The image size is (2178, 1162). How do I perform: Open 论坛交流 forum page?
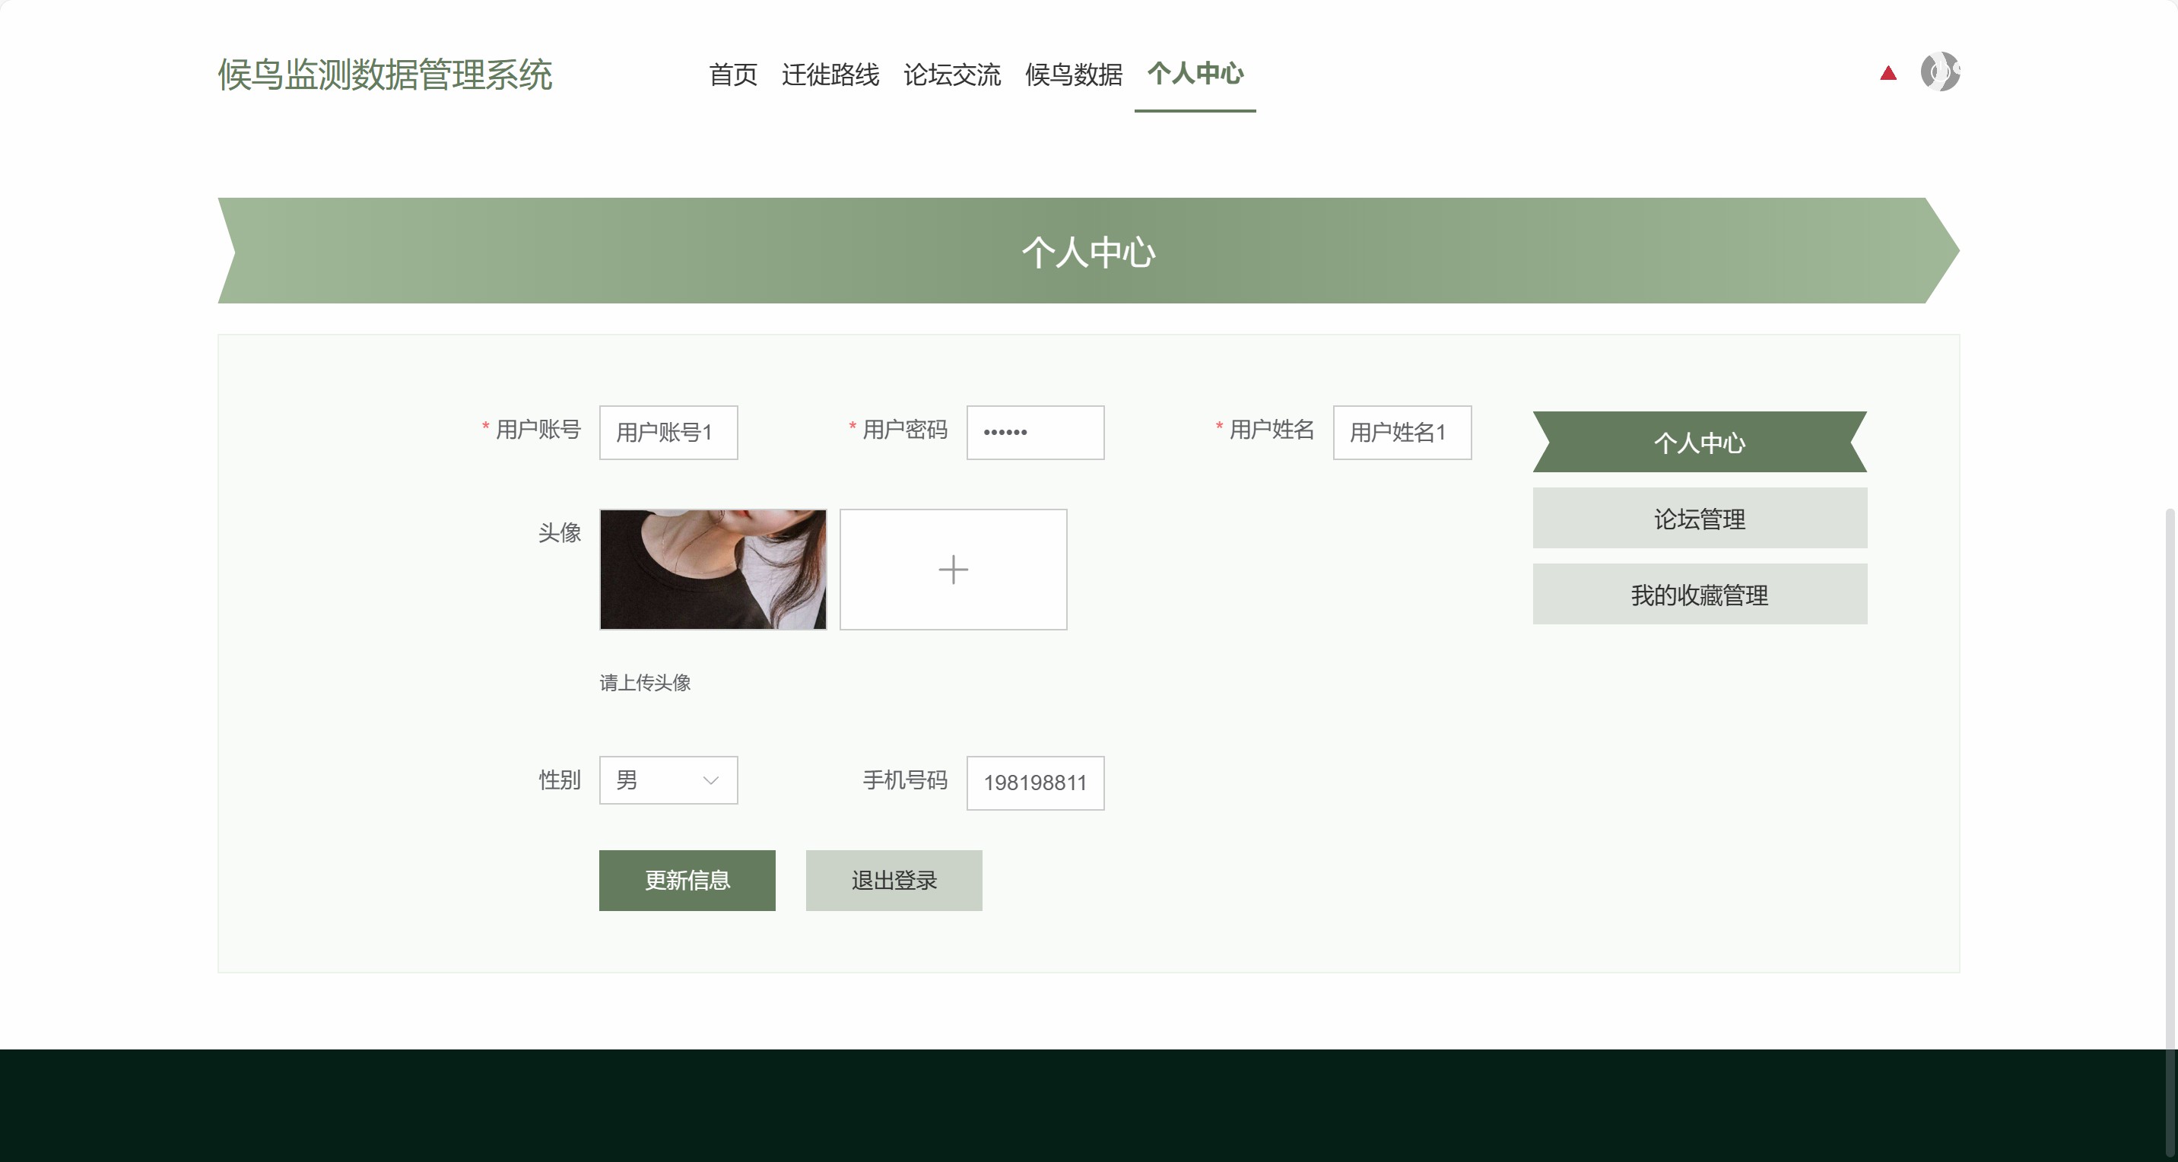(x=951, y=75)
